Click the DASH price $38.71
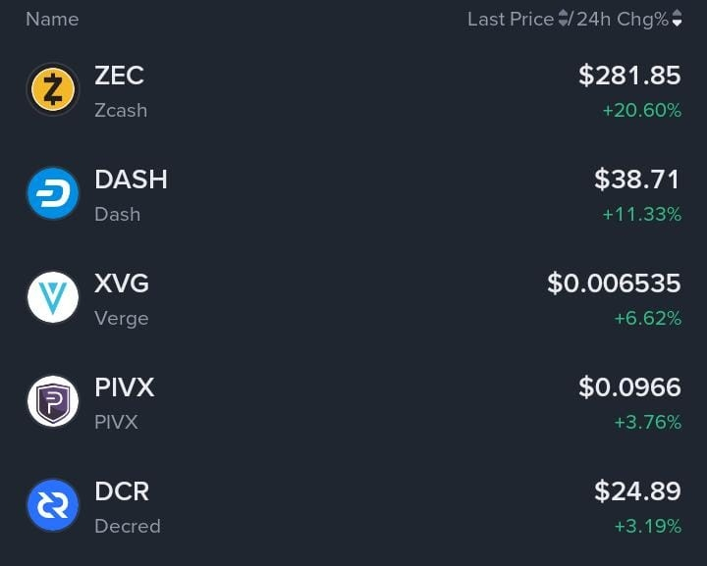This screenshot has height=566, width=707. coord(637,180)
